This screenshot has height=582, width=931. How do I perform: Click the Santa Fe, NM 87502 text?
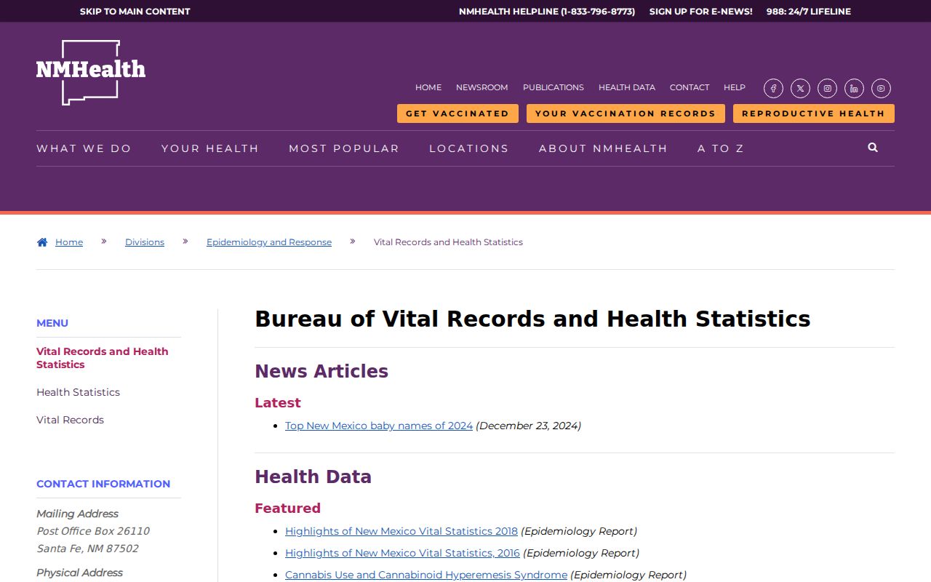(87, 549)
